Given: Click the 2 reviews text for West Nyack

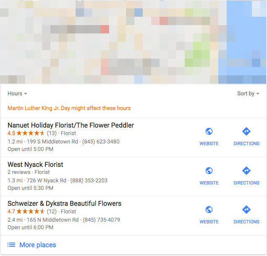Looking at the screenshot, I should 19,172.
